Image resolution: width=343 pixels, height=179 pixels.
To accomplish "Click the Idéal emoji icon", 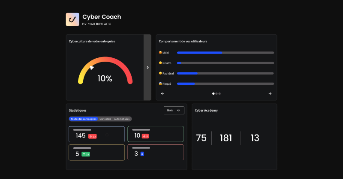I will pyautogui.click(x=160, y=52).
